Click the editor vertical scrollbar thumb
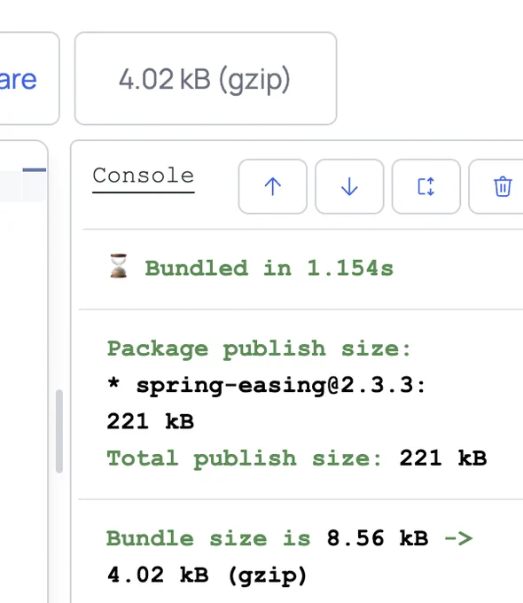The height and width of the screenshot is (603, 523). [x=59, y=431]
